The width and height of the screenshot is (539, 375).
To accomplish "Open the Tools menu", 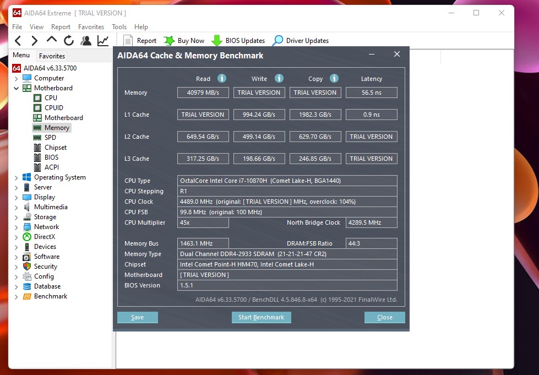I will click(x=119, y=27).
